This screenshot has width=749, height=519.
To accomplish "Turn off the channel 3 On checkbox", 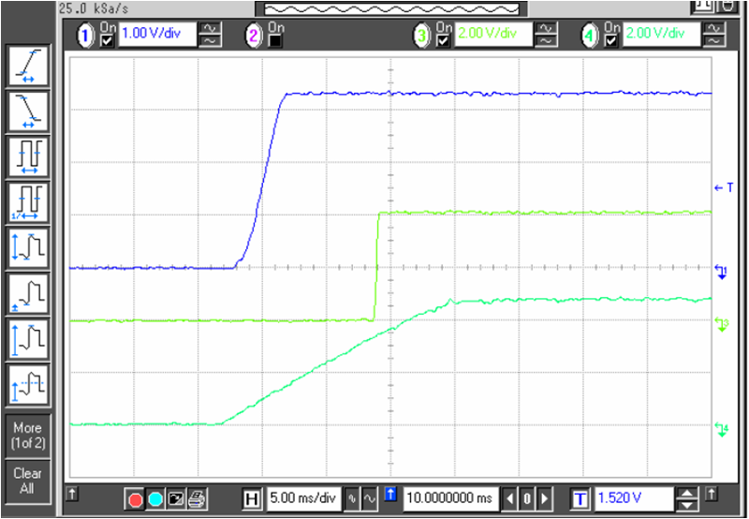I will pos(444,41).
